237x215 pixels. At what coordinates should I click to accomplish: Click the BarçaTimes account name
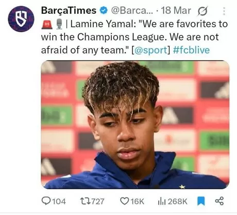[x=69, y=10]
